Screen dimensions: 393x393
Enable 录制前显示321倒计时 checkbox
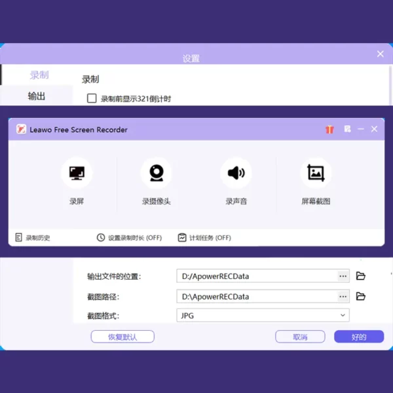92,98
